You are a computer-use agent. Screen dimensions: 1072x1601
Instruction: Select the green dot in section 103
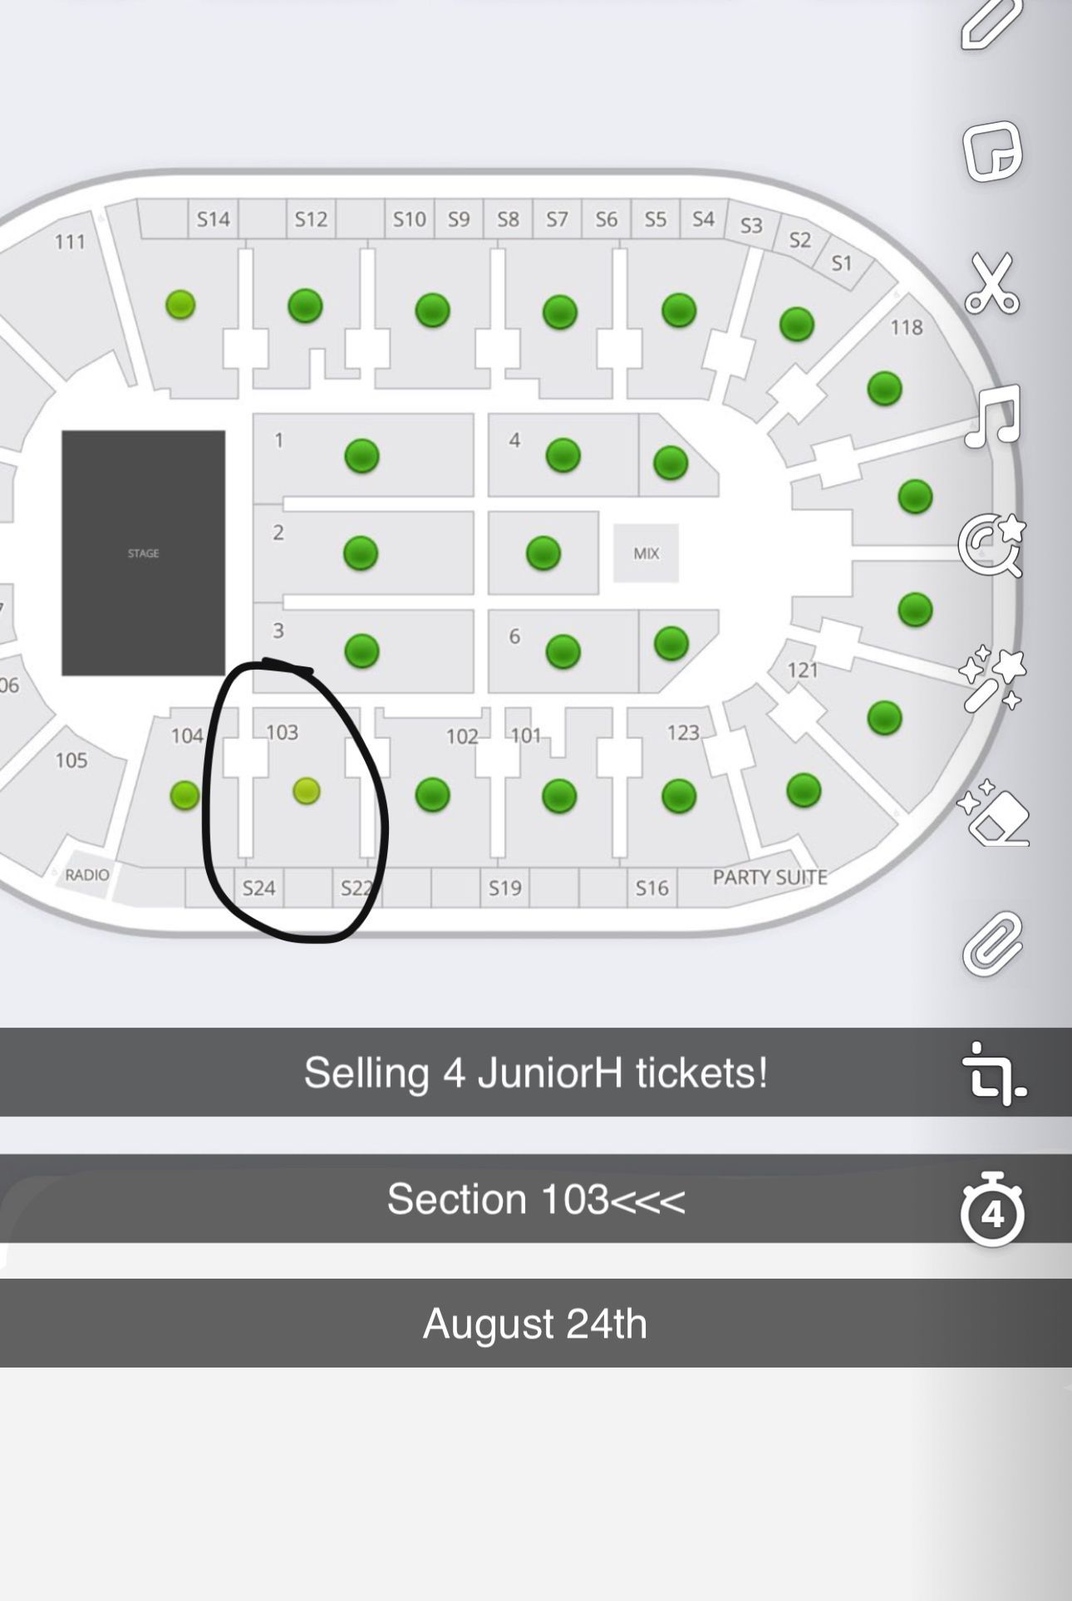coord(307,791)
